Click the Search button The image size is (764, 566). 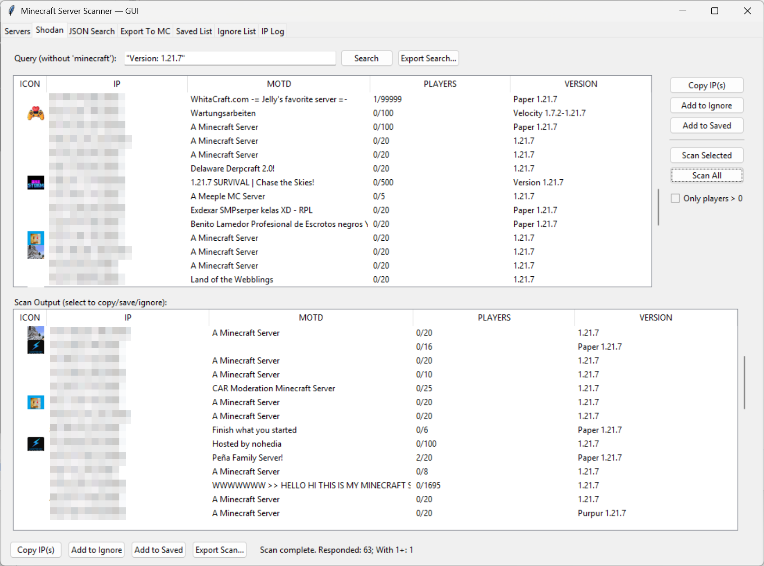click(366, 58)
